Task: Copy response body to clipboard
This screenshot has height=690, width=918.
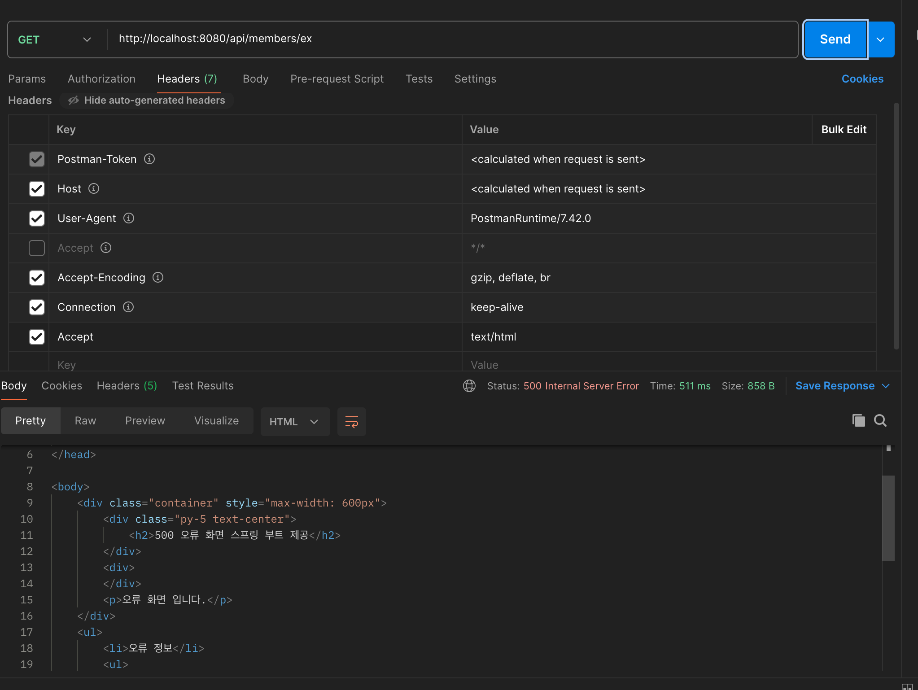Action: click(x=858, y=420)
